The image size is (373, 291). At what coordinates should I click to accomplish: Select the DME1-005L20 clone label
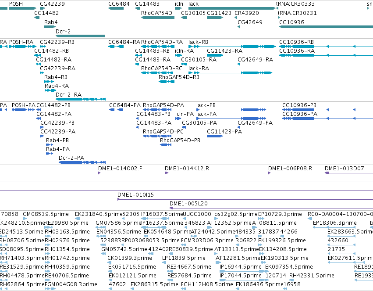point(188,204)
